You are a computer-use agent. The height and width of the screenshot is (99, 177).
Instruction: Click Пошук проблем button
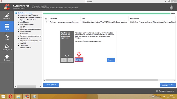coord(51,85)
